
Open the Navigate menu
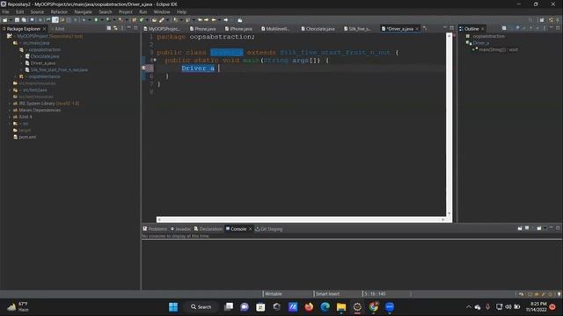pyautogui.click(x=83, y=11)
